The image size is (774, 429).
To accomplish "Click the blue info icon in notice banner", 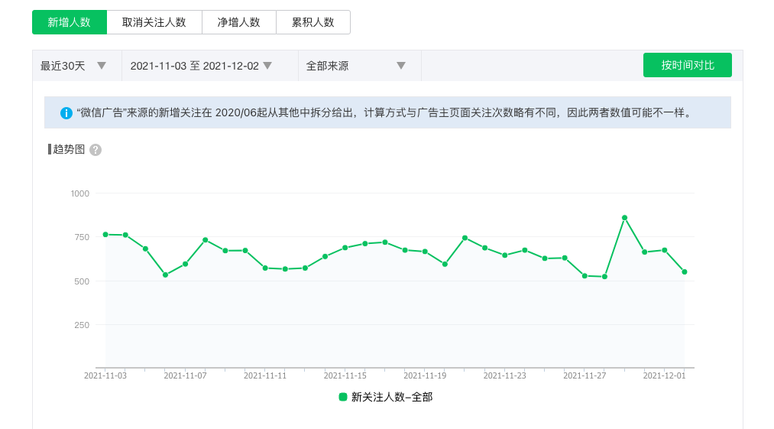I will click(x=66, y=113).
